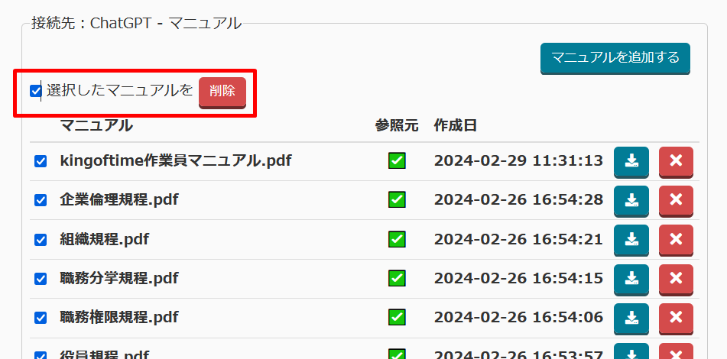Delete 職務分掌規程.pdf with red X
Viewport: 727px width, 359px height.
(x=675, y=278)
